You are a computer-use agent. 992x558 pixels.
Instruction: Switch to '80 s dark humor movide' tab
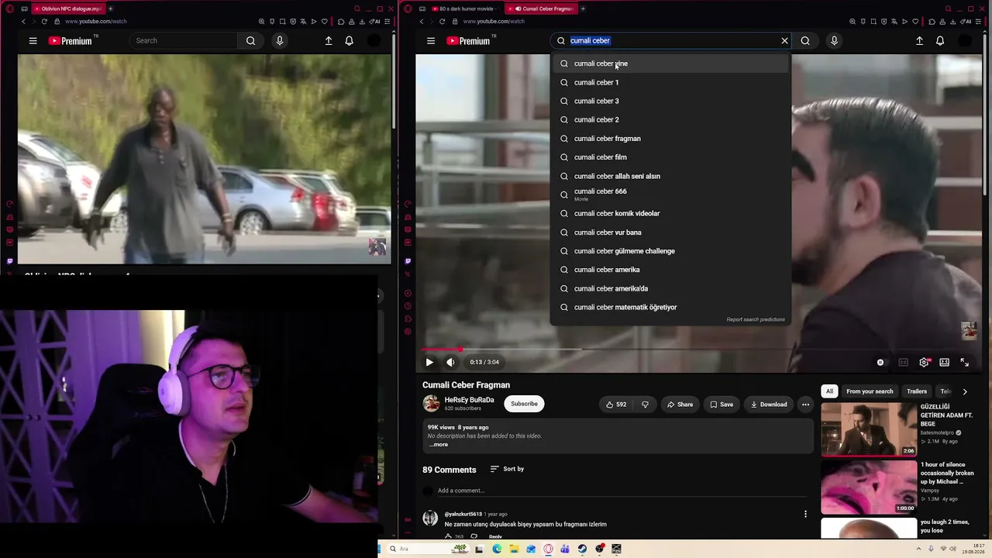pyautogui.click(x=463, y=9)
